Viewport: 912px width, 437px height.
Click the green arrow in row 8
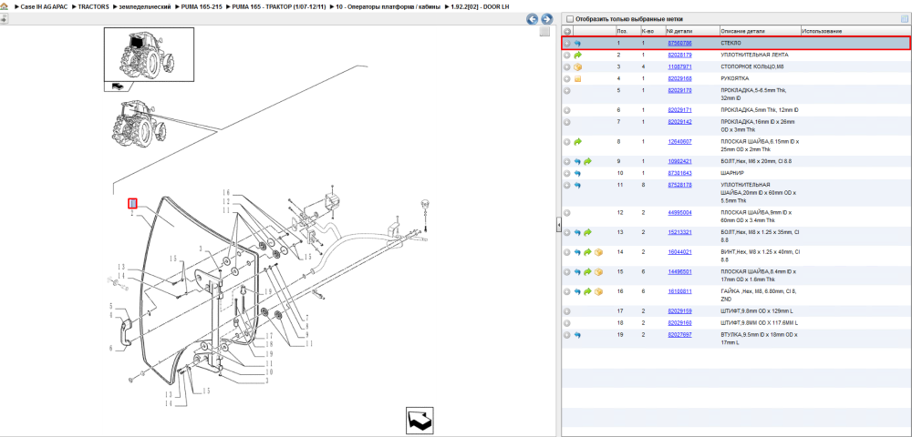tap(577, 141)
